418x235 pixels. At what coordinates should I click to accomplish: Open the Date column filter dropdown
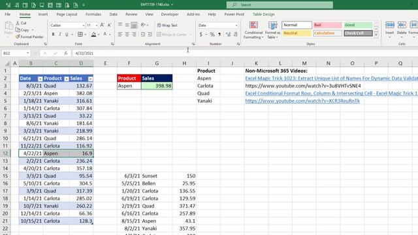pos(40,78)
